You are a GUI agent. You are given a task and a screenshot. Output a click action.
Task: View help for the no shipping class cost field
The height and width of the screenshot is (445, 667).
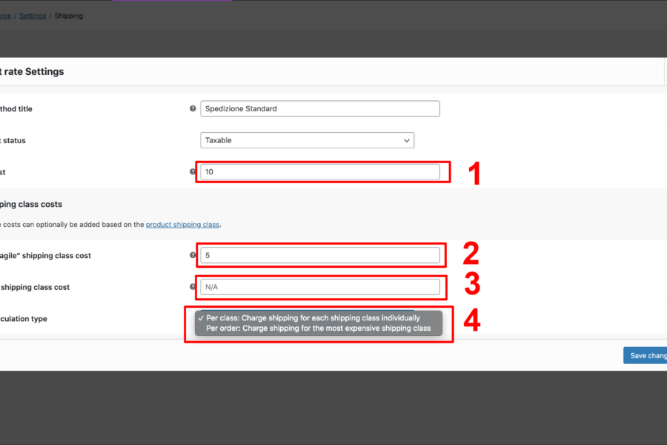[193, 286]
